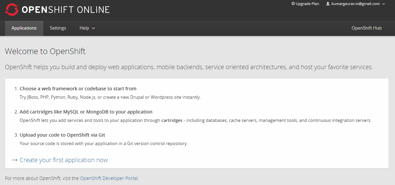This screenshot has height=185, width=395.
Task: Expand the account dropdown caret after the email
Action: coord(384,4)
